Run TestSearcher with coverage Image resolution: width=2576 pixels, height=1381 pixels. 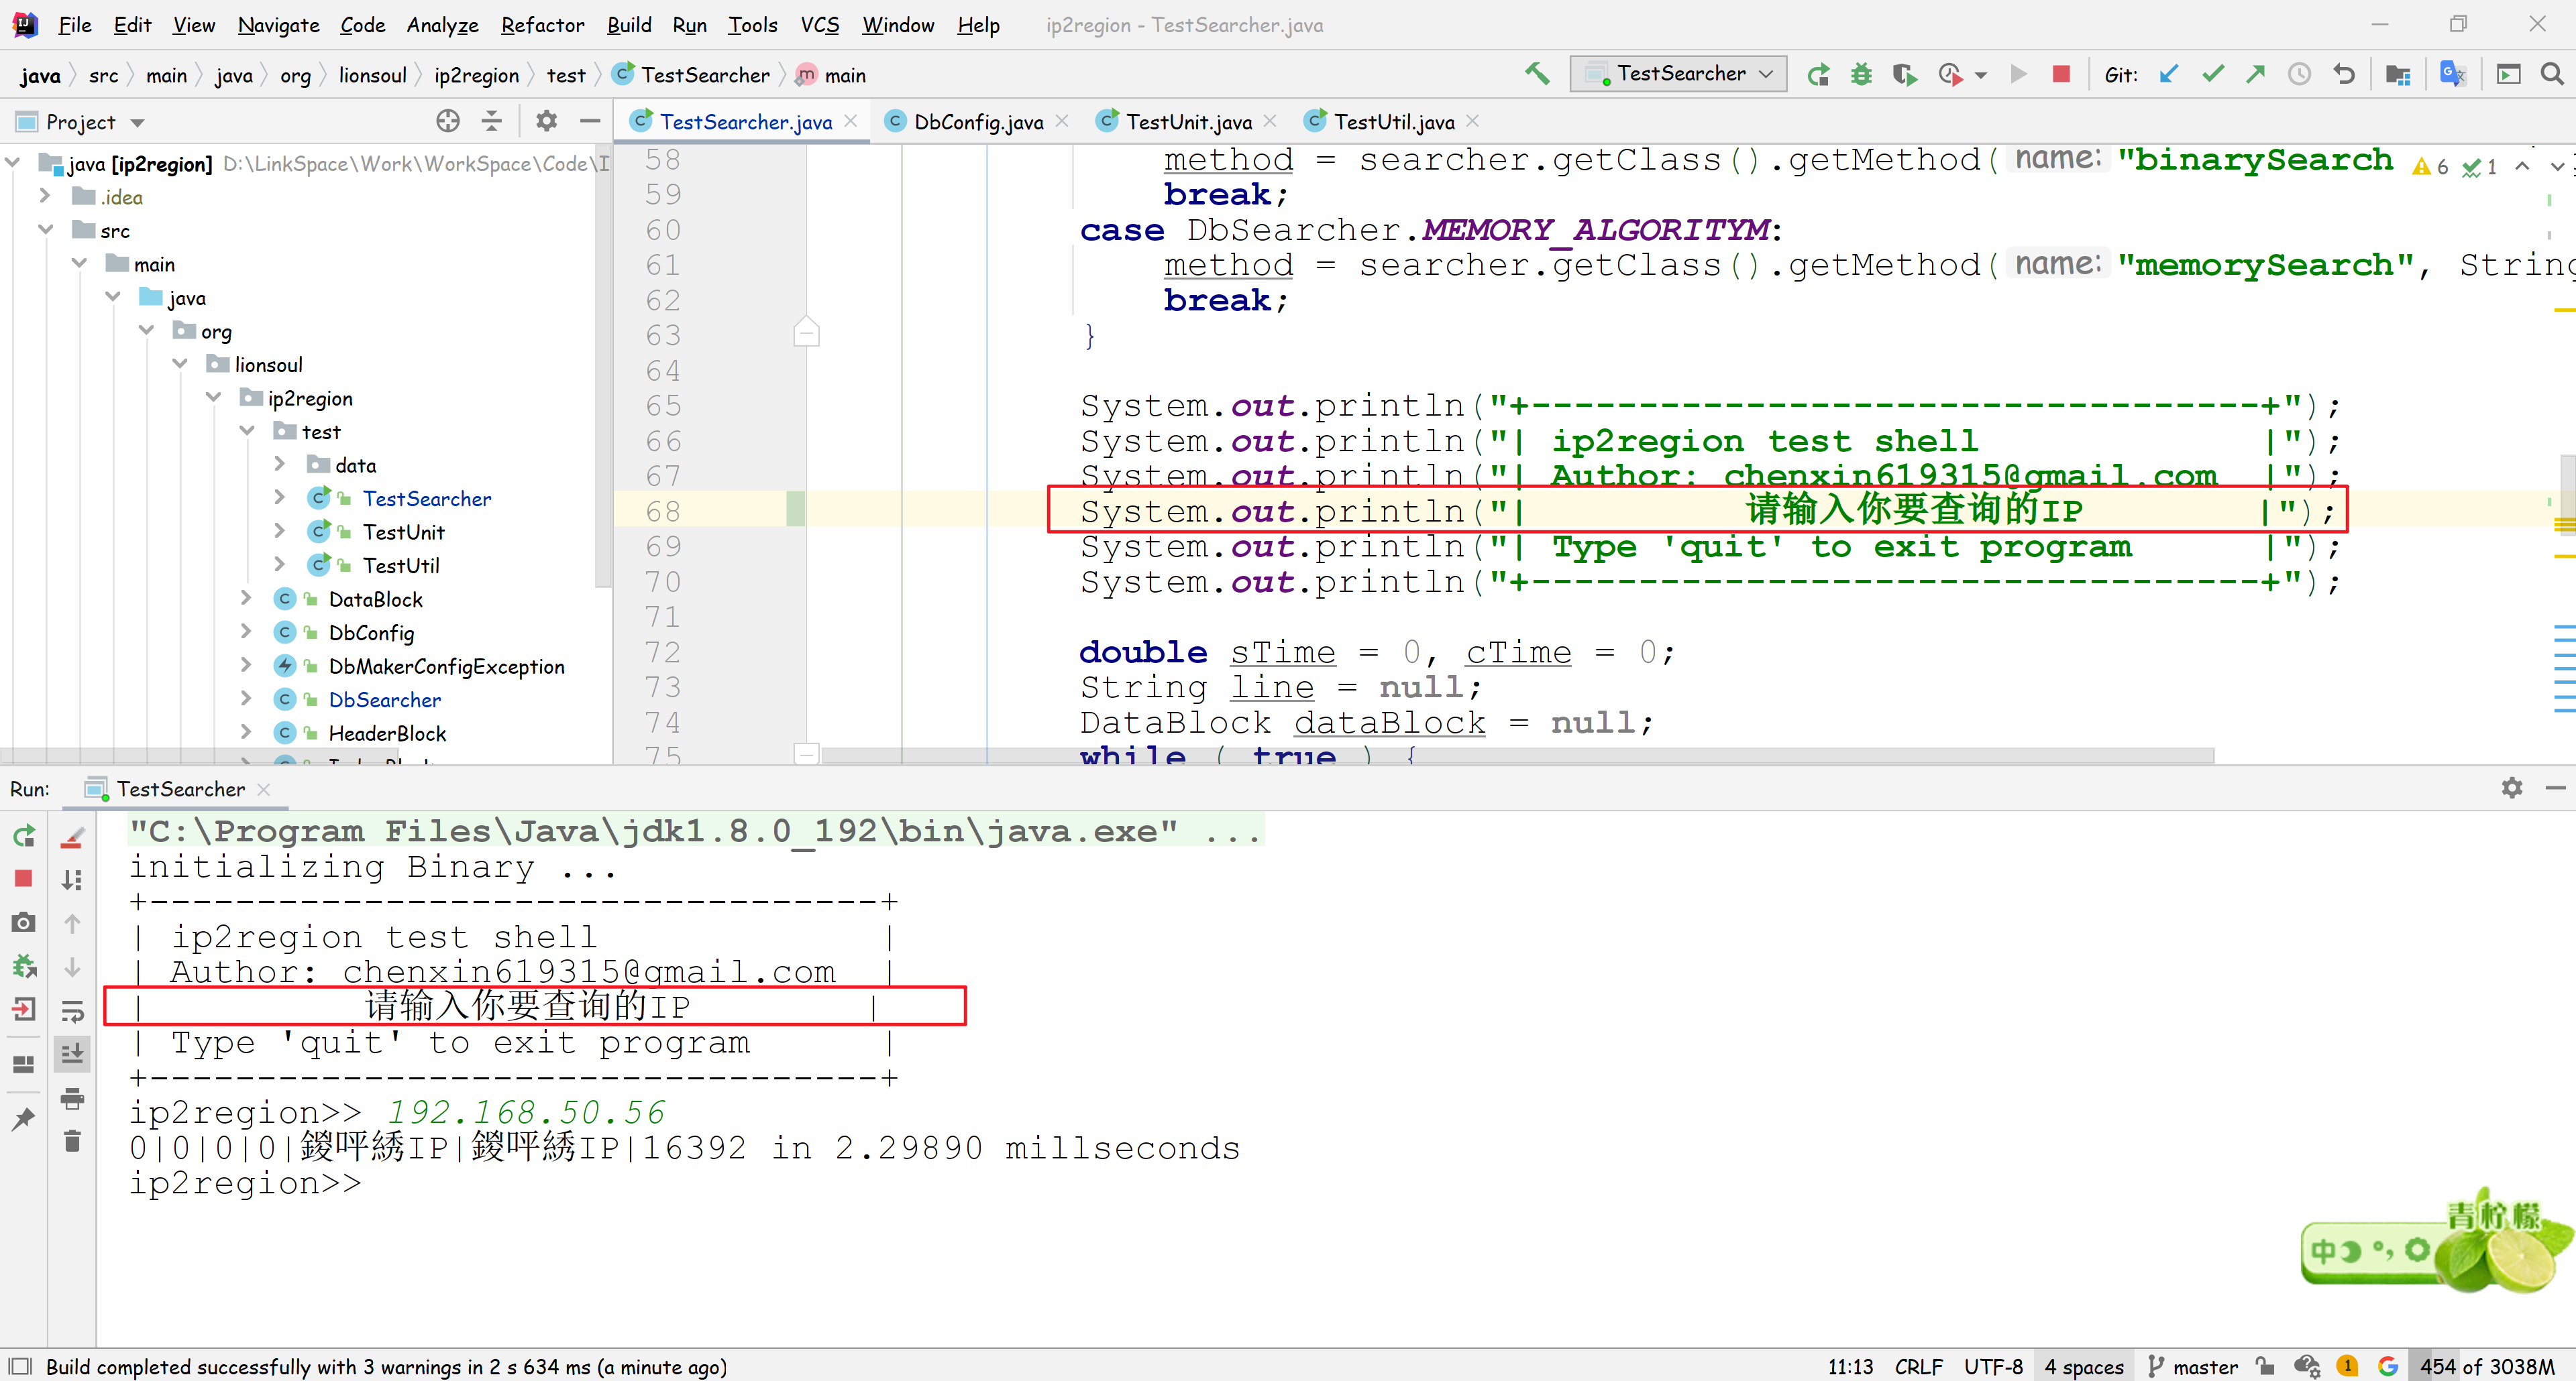[x=1905, y=74]
